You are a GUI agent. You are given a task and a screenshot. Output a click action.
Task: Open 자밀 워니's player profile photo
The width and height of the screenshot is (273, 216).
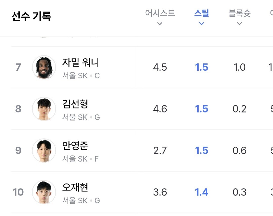point(44,67)
